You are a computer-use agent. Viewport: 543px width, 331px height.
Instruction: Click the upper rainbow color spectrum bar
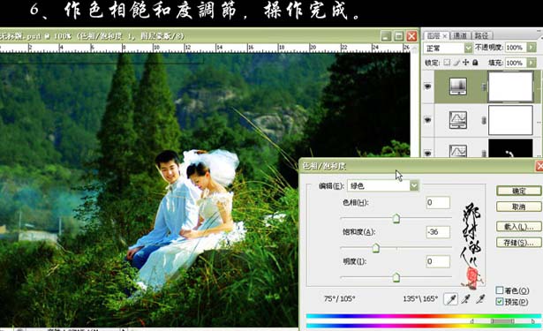coord(424,316)
